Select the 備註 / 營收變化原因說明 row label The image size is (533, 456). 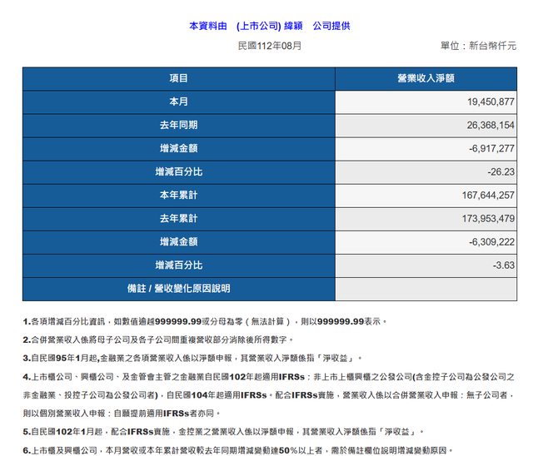tap(178, 289)
